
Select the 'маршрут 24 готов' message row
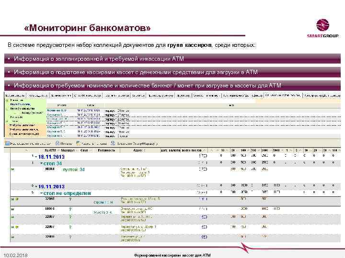pyautogui.click(x=194, y=123)
